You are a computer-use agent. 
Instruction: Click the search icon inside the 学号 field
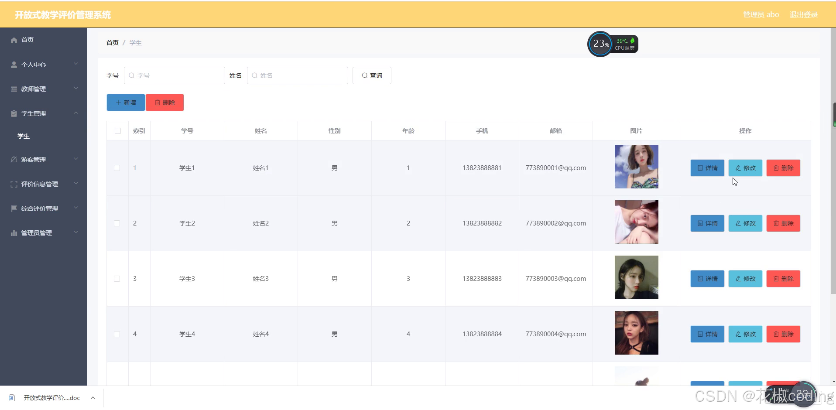[132, 75]
